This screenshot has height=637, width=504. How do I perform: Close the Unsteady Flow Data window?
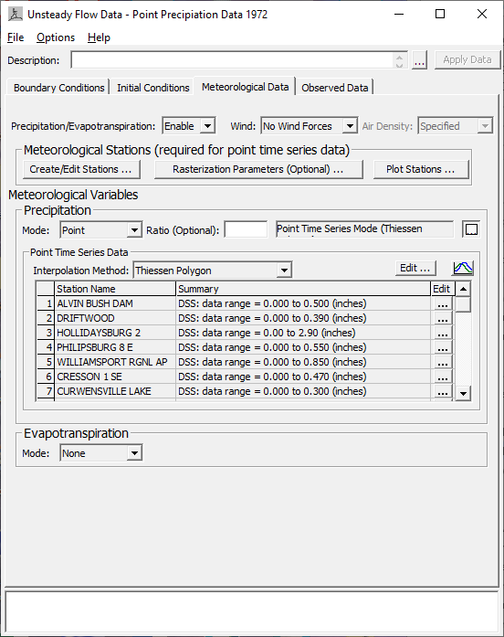pos(482,15)
